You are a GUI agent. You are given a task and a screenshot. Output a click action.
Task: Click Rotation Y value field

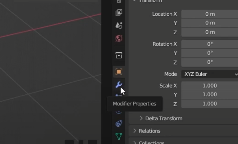click(210, 53)
